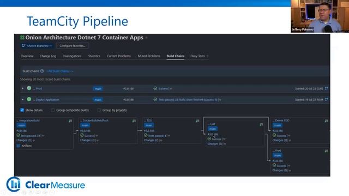Image resolution: width=349 pixels, height=196 pixels.
Task: Click the main branch tag in Deploy Application row
Action: coord(98,100)
